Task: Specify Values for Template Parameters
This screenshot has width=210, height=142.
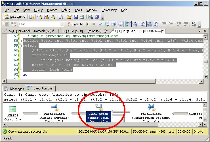Action: (194, 24)
